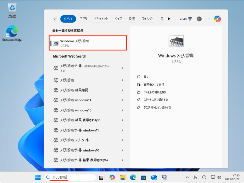The height and width of the screenshot is (183, 244).
Task: Expand the メモリ診断 suggestion chevron
Action: click(122, 80)
